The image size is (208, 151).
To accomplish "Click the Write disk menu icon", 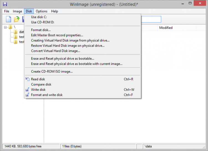I will (27, 89).
